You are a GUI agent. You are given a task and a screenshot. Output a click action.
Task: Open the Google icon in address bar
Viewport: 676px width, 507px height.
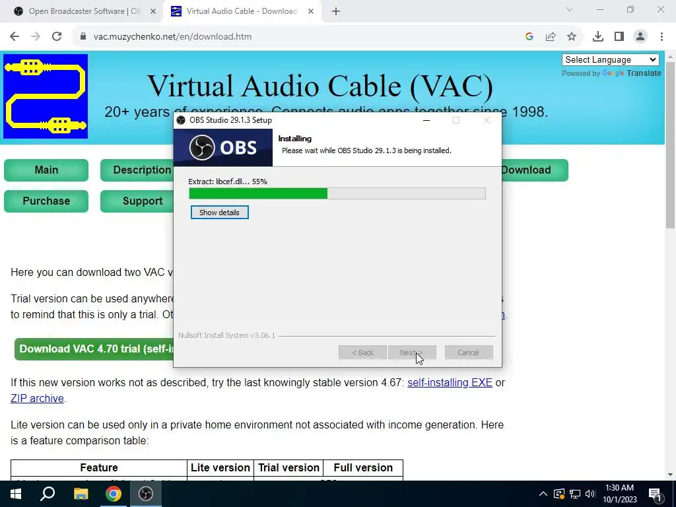(529, 37)
